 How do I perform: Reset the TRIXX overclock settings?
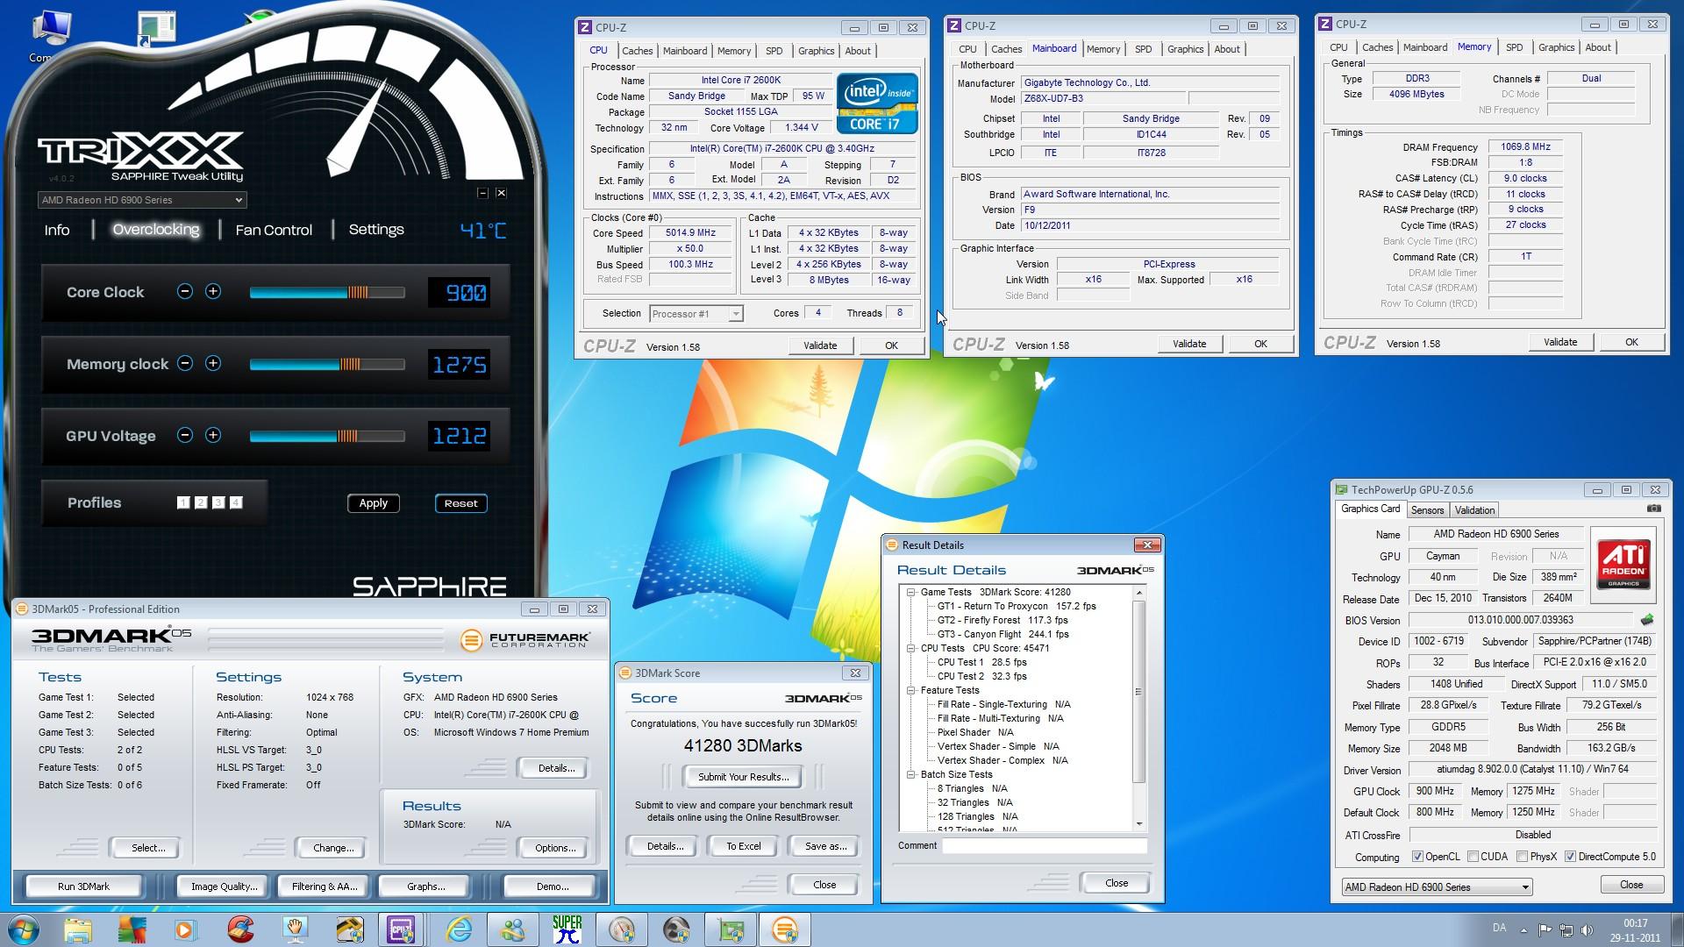[x=461, y=503]
